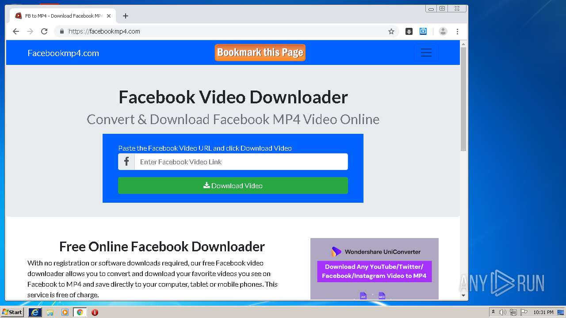This screenshot has width=566, height=318.
Task: Click the address bar URL
Action: coord(104,31)
